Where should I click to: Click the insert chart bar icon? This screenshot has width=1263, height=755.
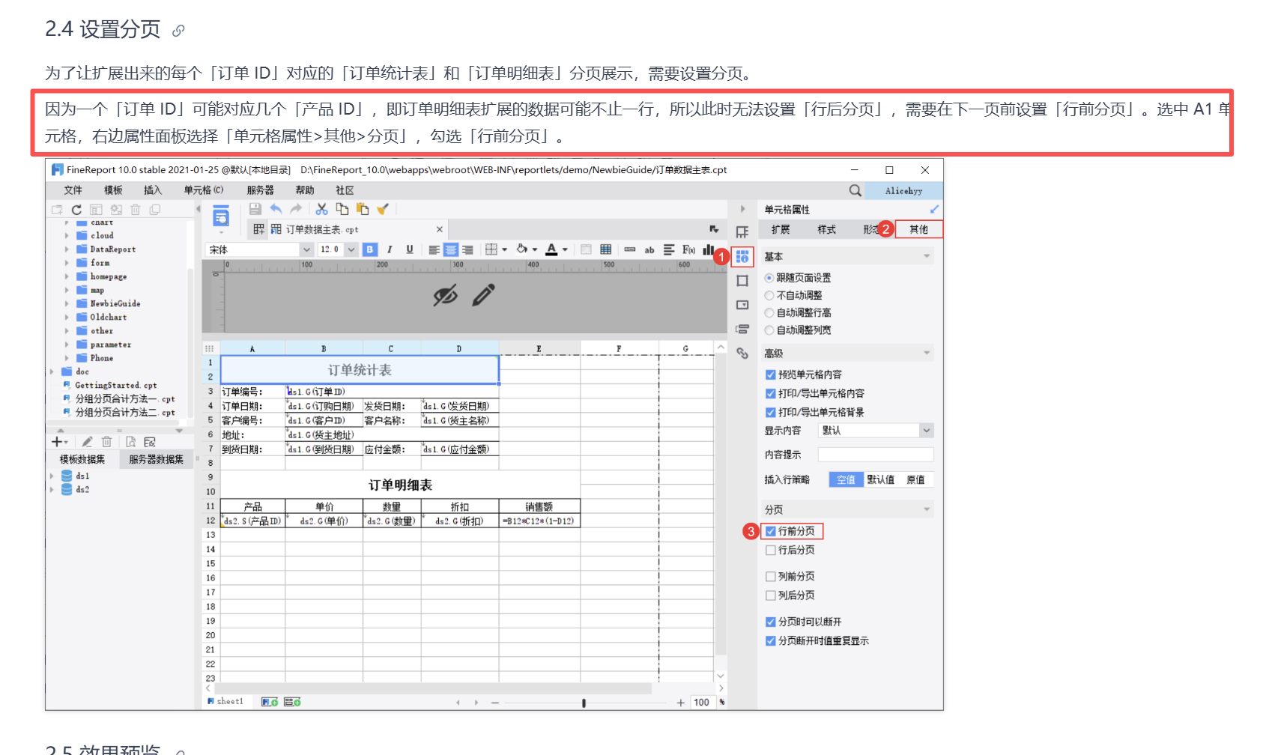708,249
